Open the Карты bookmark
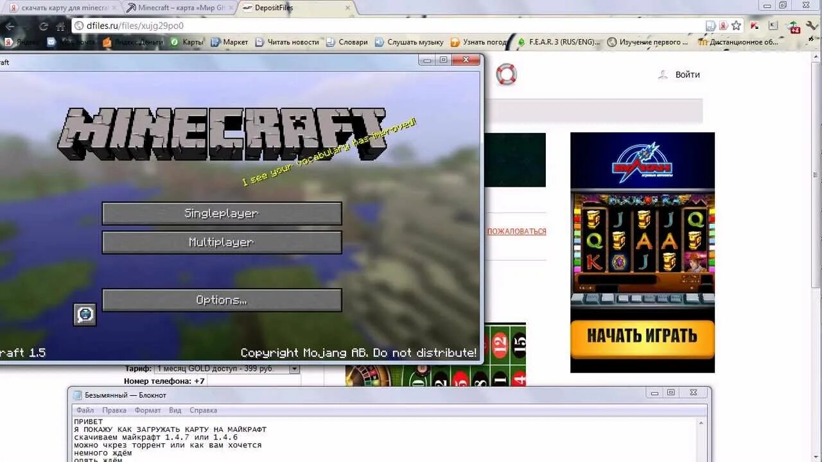The image size is (822, 462). coord(187,42)
